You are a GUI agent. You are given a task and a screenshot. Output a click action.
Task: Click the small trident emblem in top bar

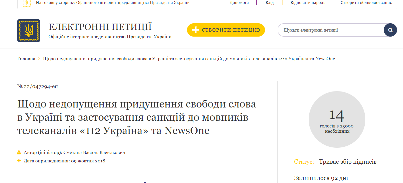pyautogui.click(x=26, y=3)
